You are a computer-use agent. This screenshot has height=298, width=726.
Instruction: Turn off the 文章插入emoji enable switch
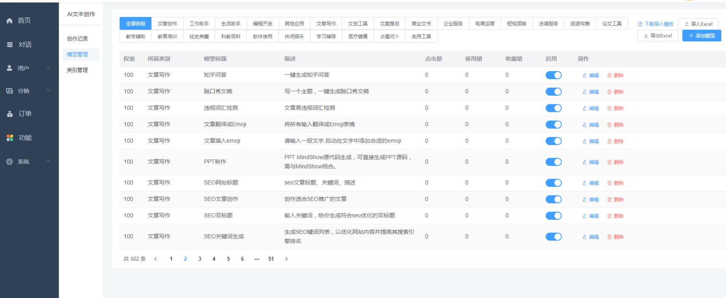click(553, 141)
